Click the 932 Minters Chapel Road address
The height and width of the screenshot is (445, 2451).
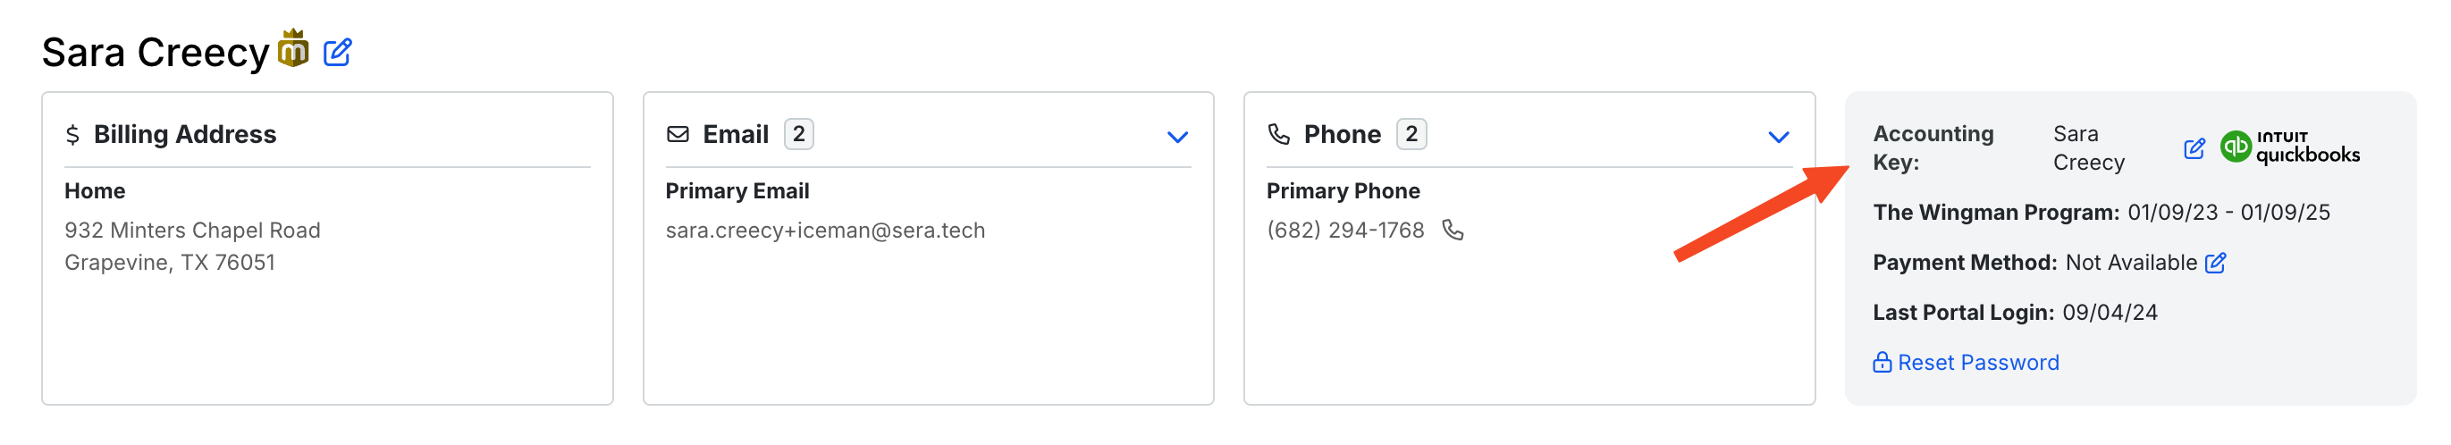point(192,231)
